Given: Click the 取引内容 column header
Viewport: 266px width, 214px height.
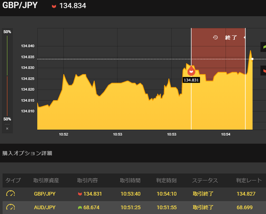Looking at the screenshot, I should click(88, 180).
